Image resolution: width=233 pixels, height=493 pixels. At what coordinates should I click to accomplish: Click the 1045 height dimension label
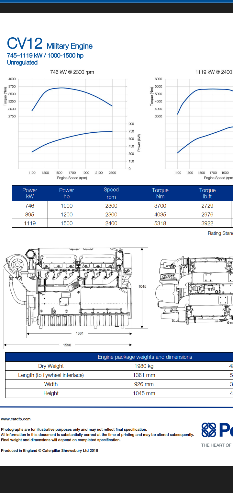pos(142,286)
